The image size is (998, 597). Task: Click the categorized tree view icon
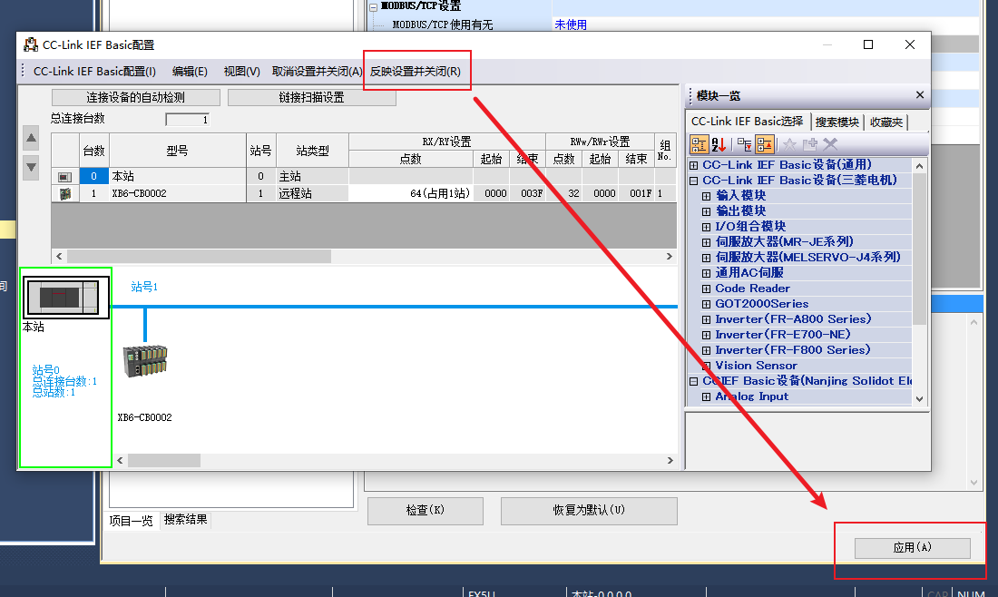tap(699, 144)
